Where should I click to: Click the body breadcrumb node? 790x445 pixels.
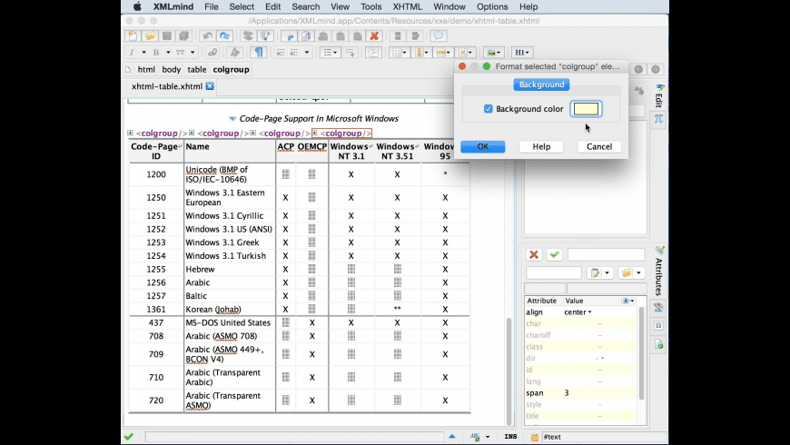pyautogui.click(x=172, y=70)
